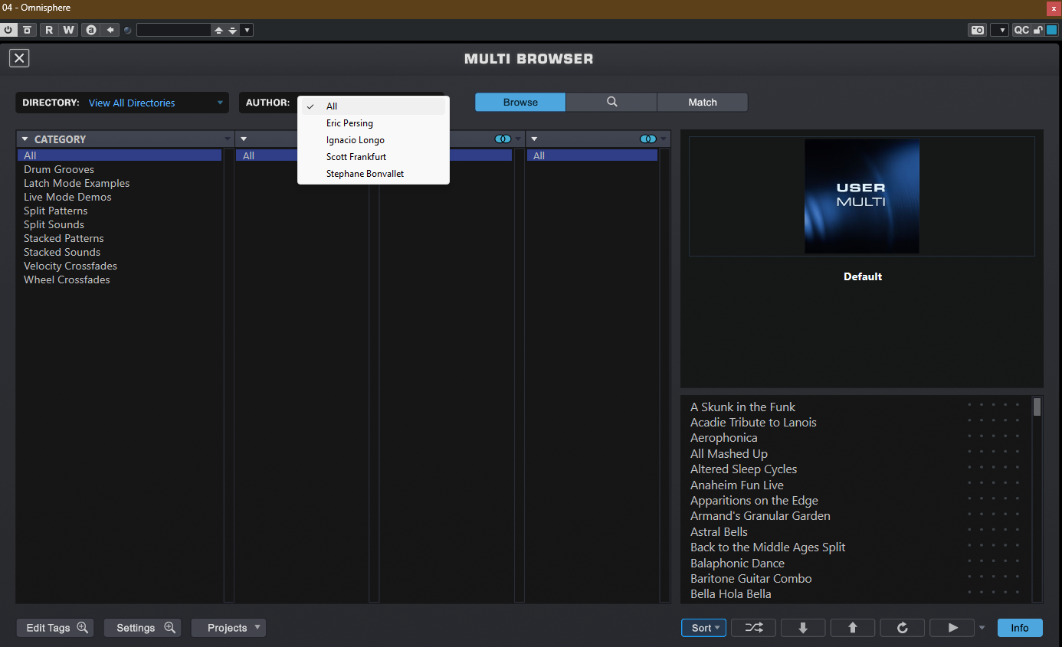Select All in the Category column

pos(120,155)
